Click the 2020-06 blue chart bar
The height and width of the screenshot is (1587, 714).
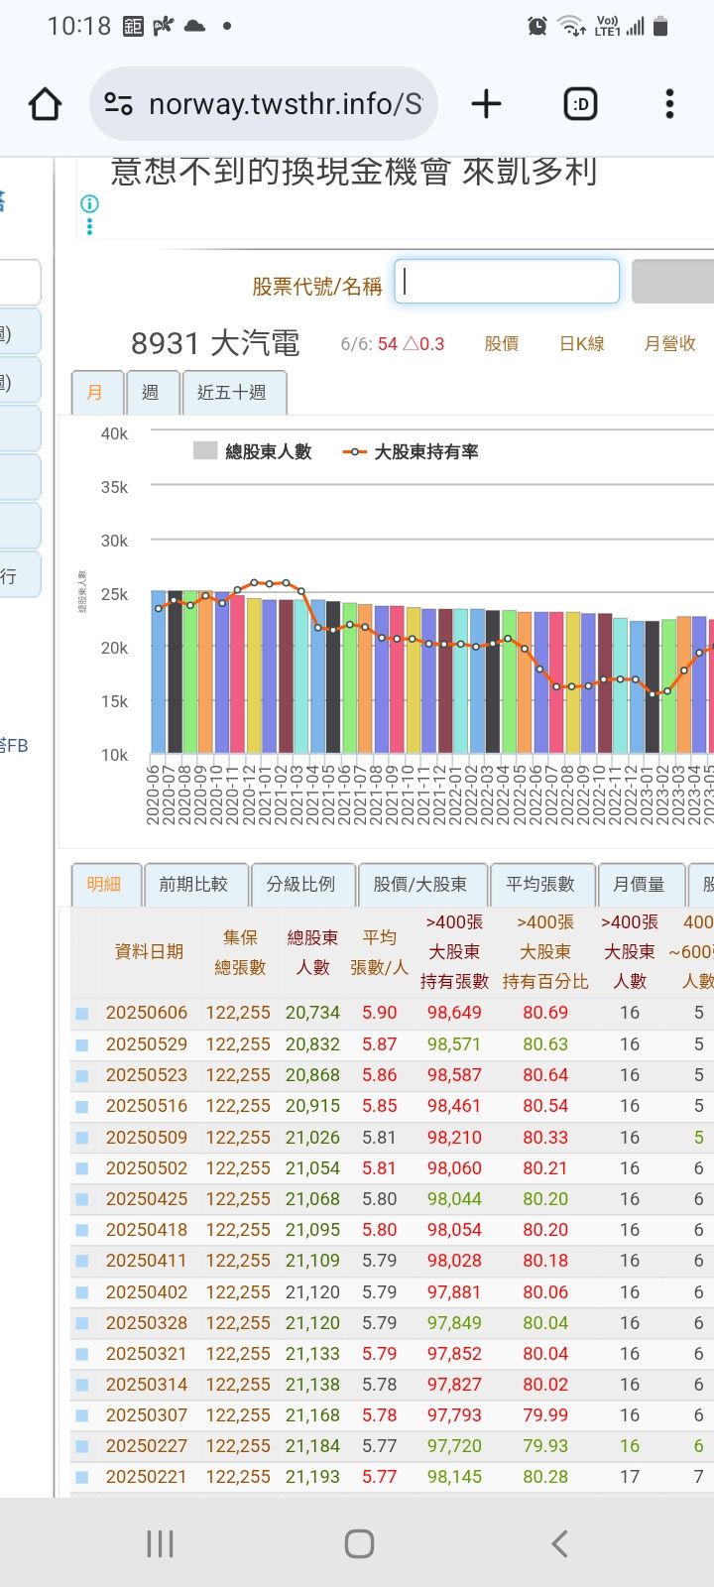coord(158,674)
